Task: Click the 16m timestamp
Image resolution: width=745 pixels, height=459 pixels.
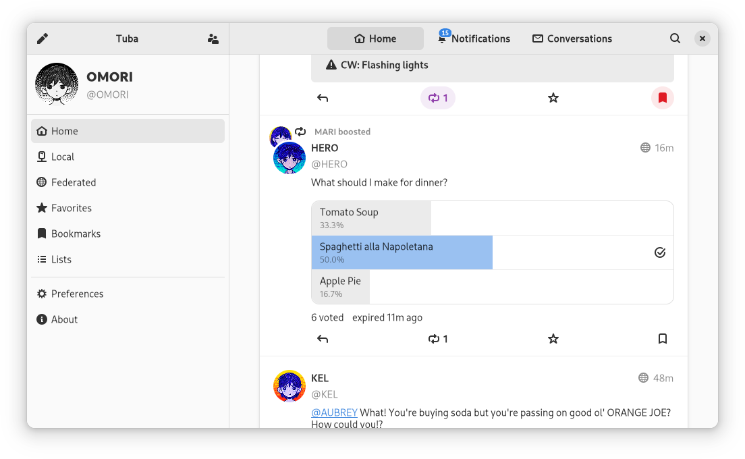Action: [664, 148]
